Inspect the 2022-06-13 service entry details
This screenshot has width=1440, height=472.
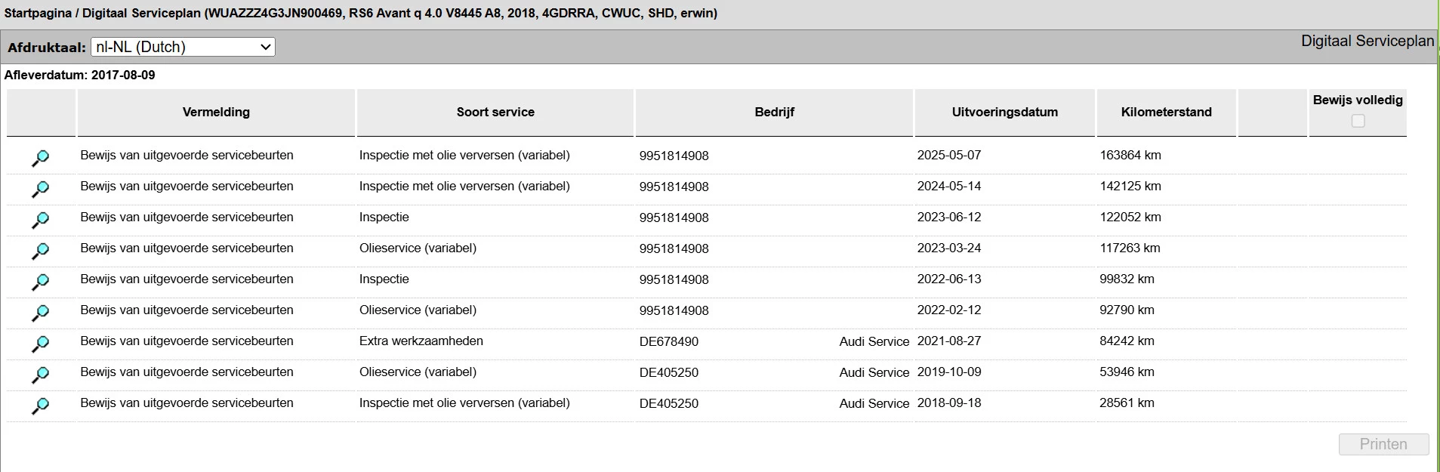click(40, 282)
